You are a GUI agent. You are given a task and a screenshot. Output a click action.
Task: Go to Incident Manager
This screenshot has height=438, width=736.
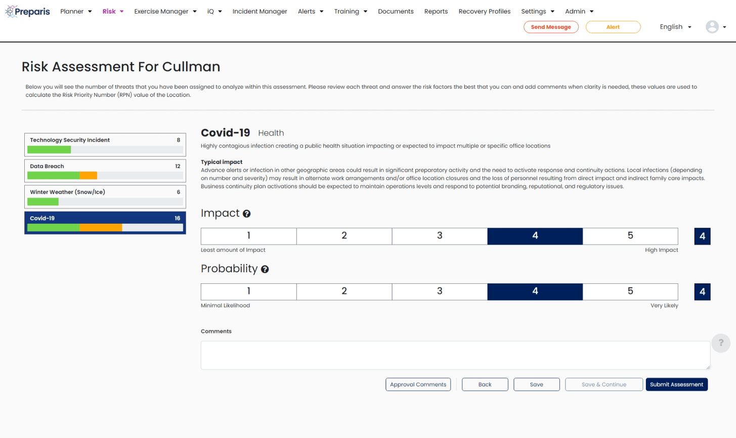pos(259,11)
